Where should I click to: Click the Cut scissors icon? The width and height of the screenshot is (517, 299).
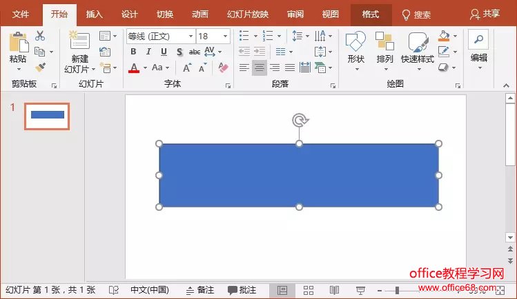coord(40,36)
